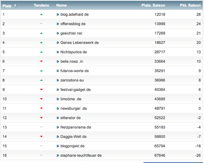Select Platz number 10 cell

4,99
